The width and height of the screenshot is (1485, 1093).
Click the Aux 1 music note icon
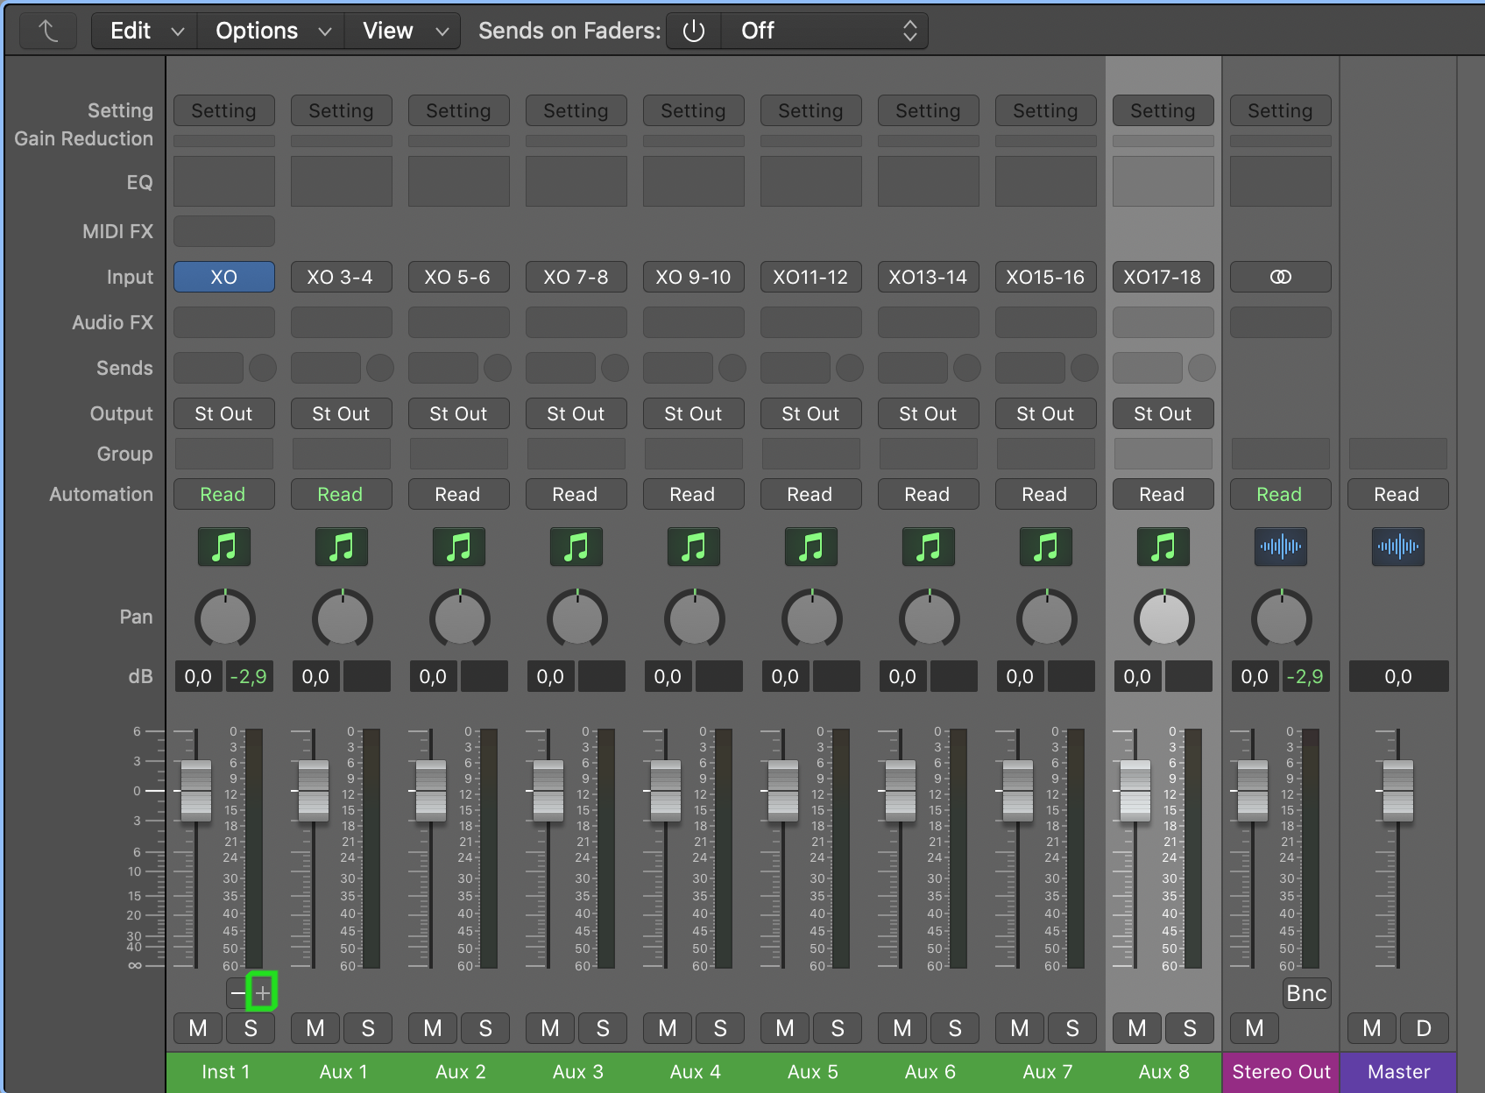click(x=342, y=546)
